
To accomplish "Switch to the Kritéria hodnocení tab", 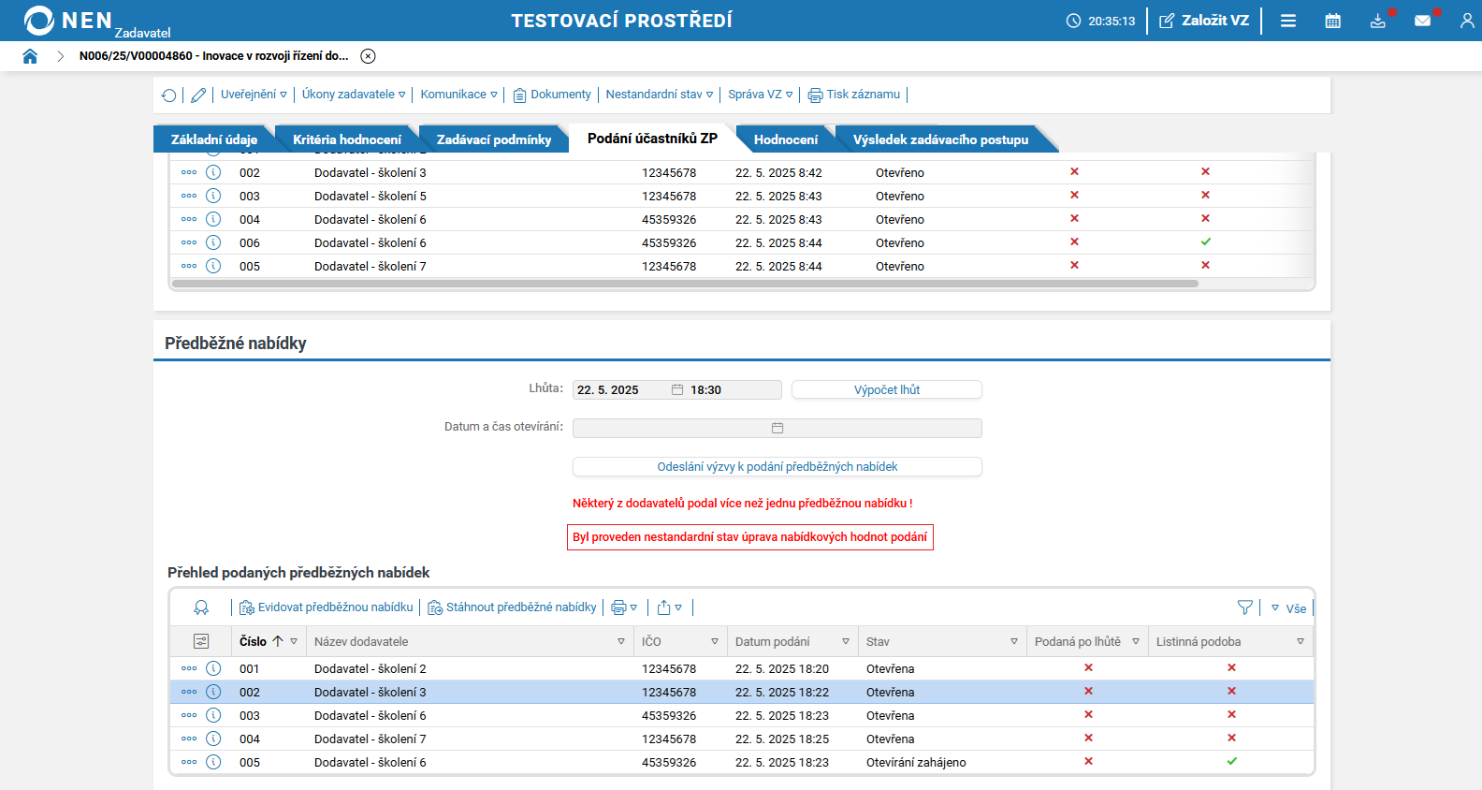I will tap(346, 139).
